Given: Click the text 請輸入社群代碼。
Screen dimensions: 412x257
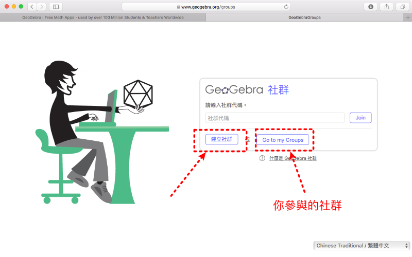Looking at the screenshot, I should (x=226, y=105).
